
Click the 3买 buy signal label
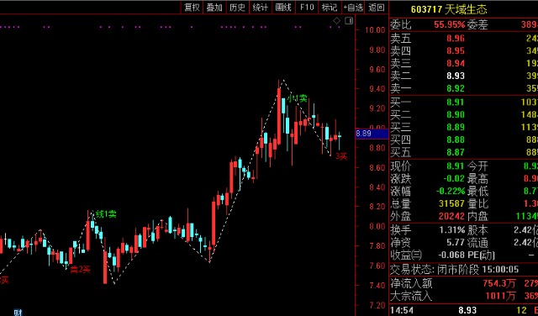click(x=341, y=156)
